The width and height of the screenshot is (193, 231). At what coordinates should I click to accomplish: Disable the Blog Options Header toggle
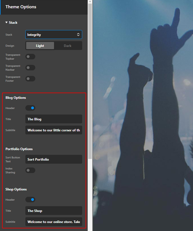point(30,108)
